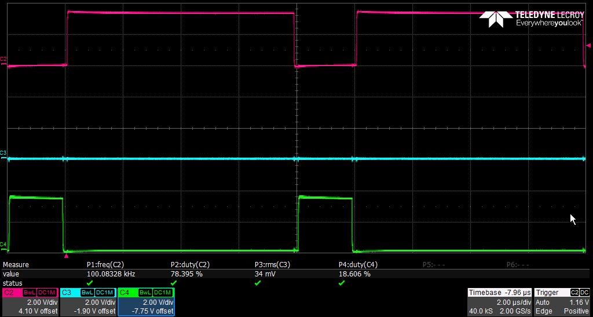Open the P2:duty(C2) measurement column header
This screenshot has width=593, height=317.
[x=190, y=265]
